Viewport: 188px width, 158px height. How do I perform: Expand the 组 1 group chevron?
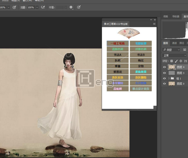tap(169, 78)
